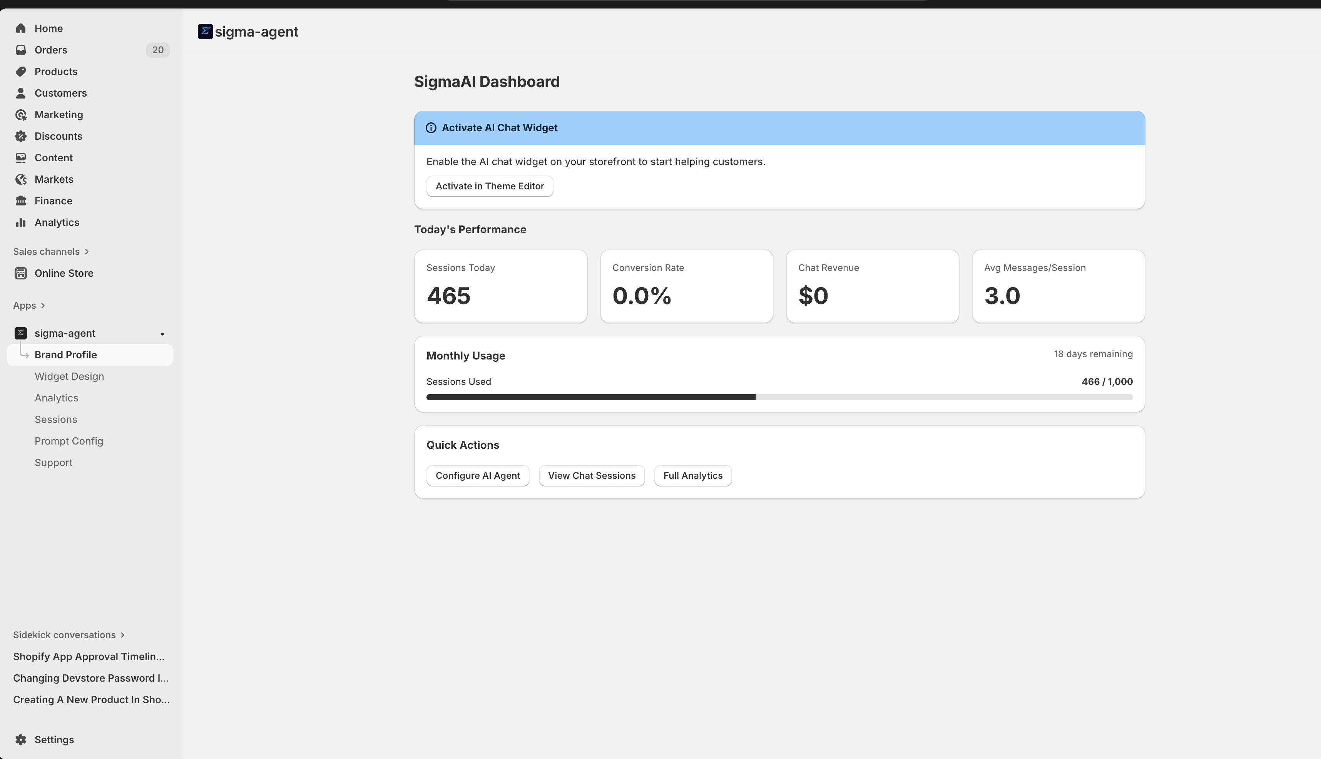Image resolution: width=1321 pixels, height=759 pixels.
Task: Open the Content section
Action: click(x=90, y=157)
